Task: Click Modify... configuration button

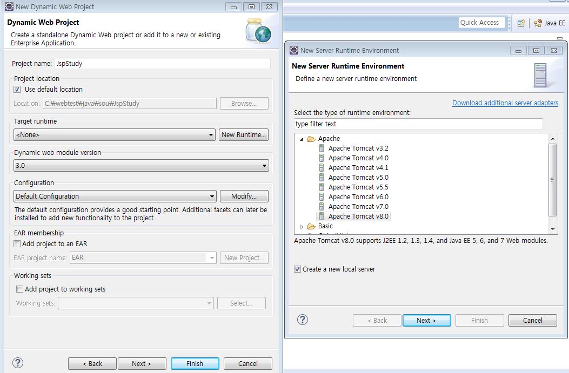Action: click(x=244, y=196)
